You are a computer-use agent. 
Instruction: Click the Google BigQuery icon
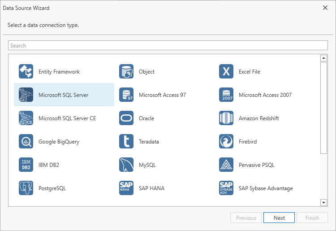[26, 141]
